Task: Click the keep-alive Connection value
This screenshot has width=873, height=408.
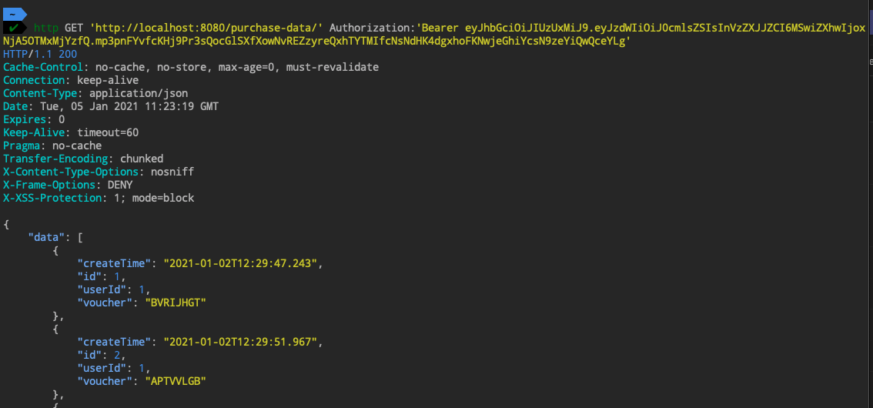Action: 108,81
